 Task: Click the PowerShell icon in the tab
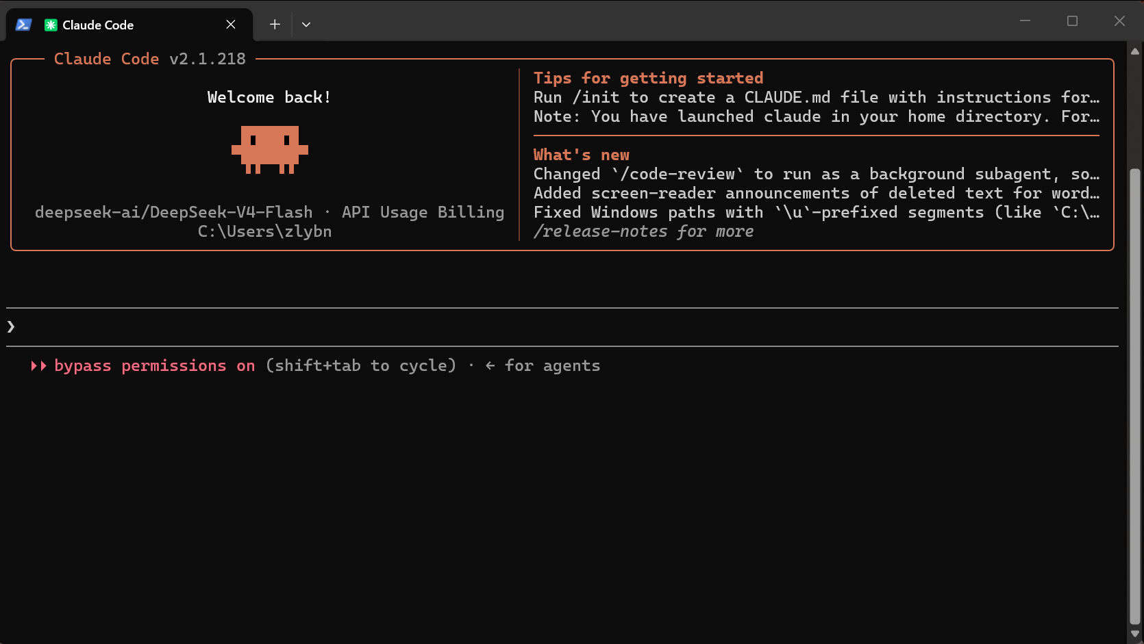tap(23, 25)
